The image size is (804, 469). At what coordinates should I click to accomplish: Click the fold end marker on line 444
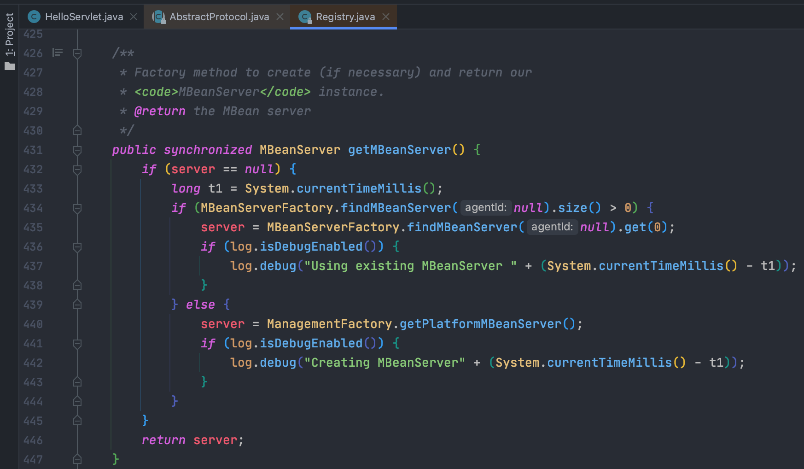pyautogui.click(x=77, y=402)
